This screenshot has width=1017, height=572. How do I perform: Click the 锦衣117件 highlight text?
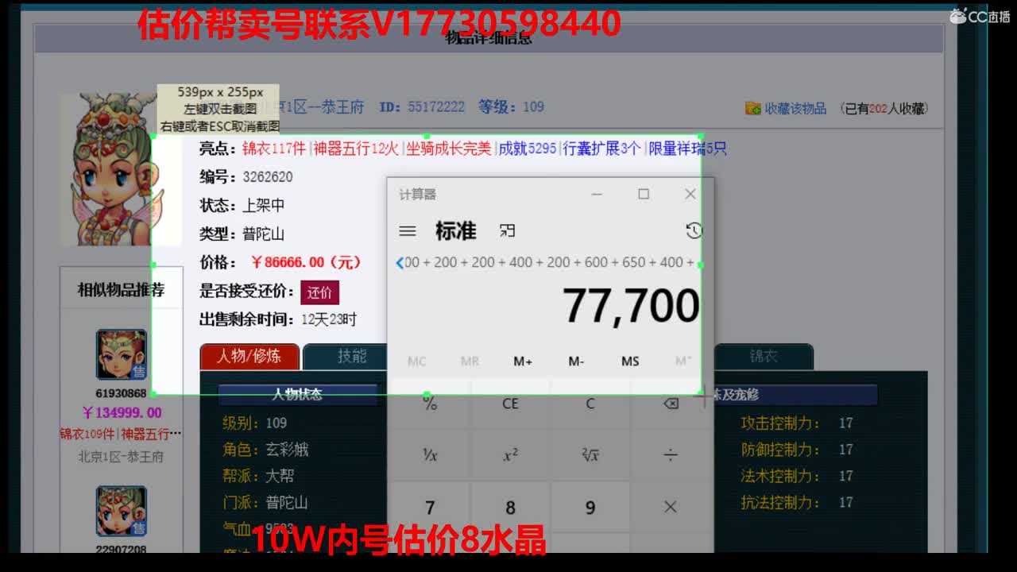point(274,149)
